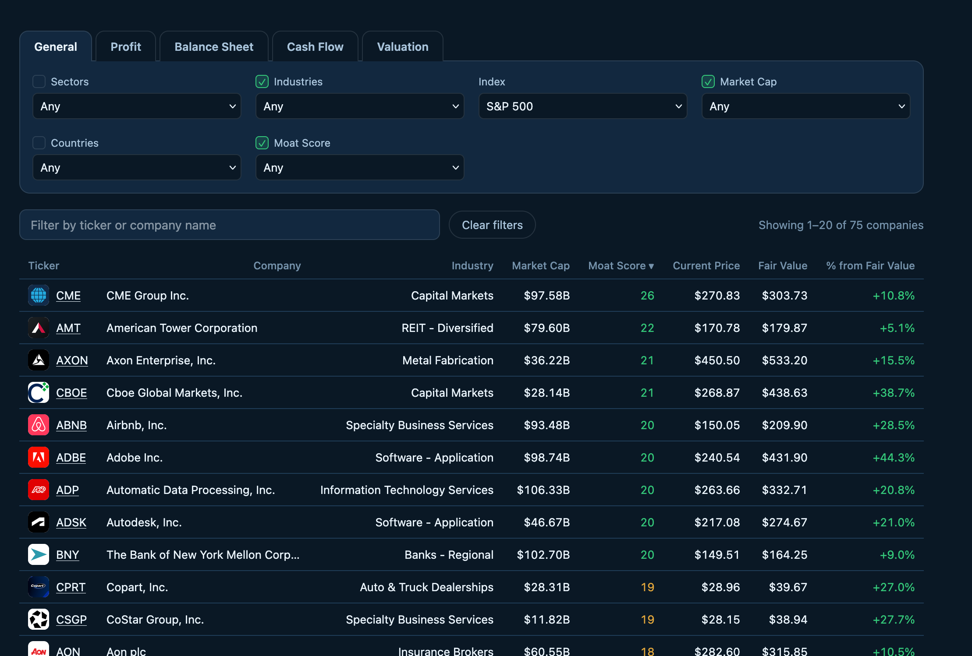Screen dimensions: 972x656
Task: Sort by Market Cap column header
Action: [x=541, y=265]
